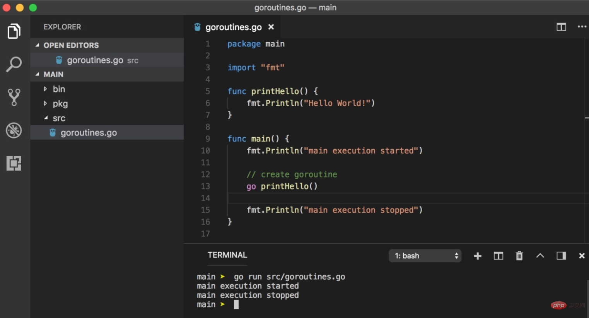Open the Explorer view in activity bar
This screenshot has width=589, height=318.
coord(14,31)
